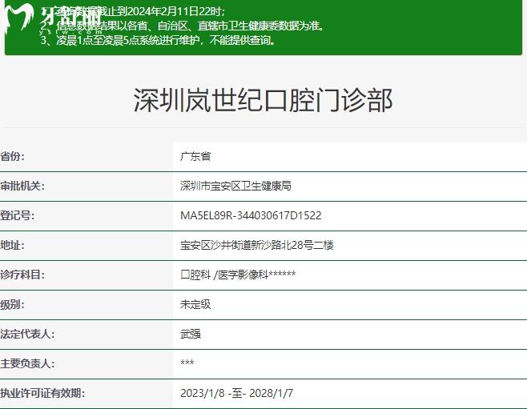Click the 广东省 province value
This screenshot has height=409, width=527.
[x=195, y=156]
